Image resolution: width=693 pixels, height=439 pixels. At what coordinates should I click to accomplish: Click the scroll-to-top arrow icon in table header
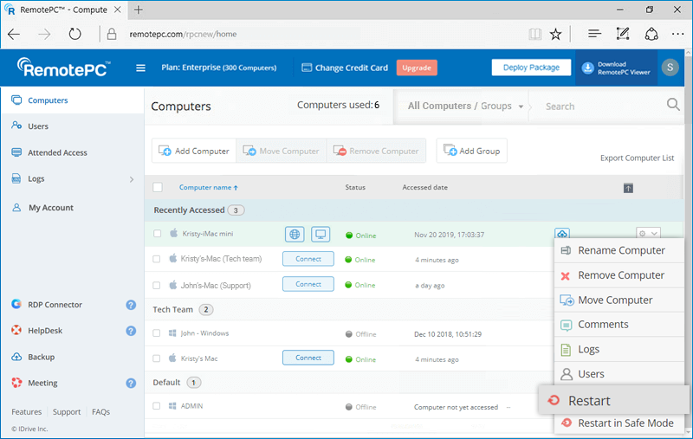coord(628,188)
